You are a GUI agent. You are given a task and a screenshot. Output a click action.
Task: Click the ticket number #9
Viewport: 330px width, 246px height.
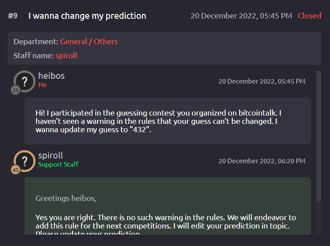(x=13, y=16)
